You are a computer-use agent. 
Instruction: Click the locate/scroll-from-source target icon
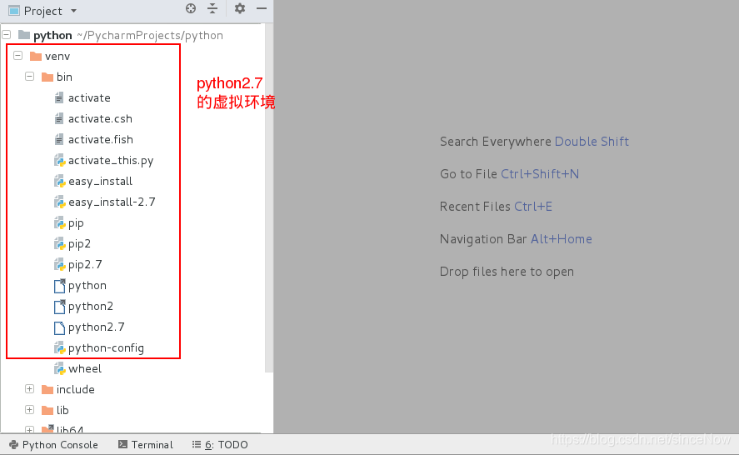pyautogui.click(x=191, y=8)
